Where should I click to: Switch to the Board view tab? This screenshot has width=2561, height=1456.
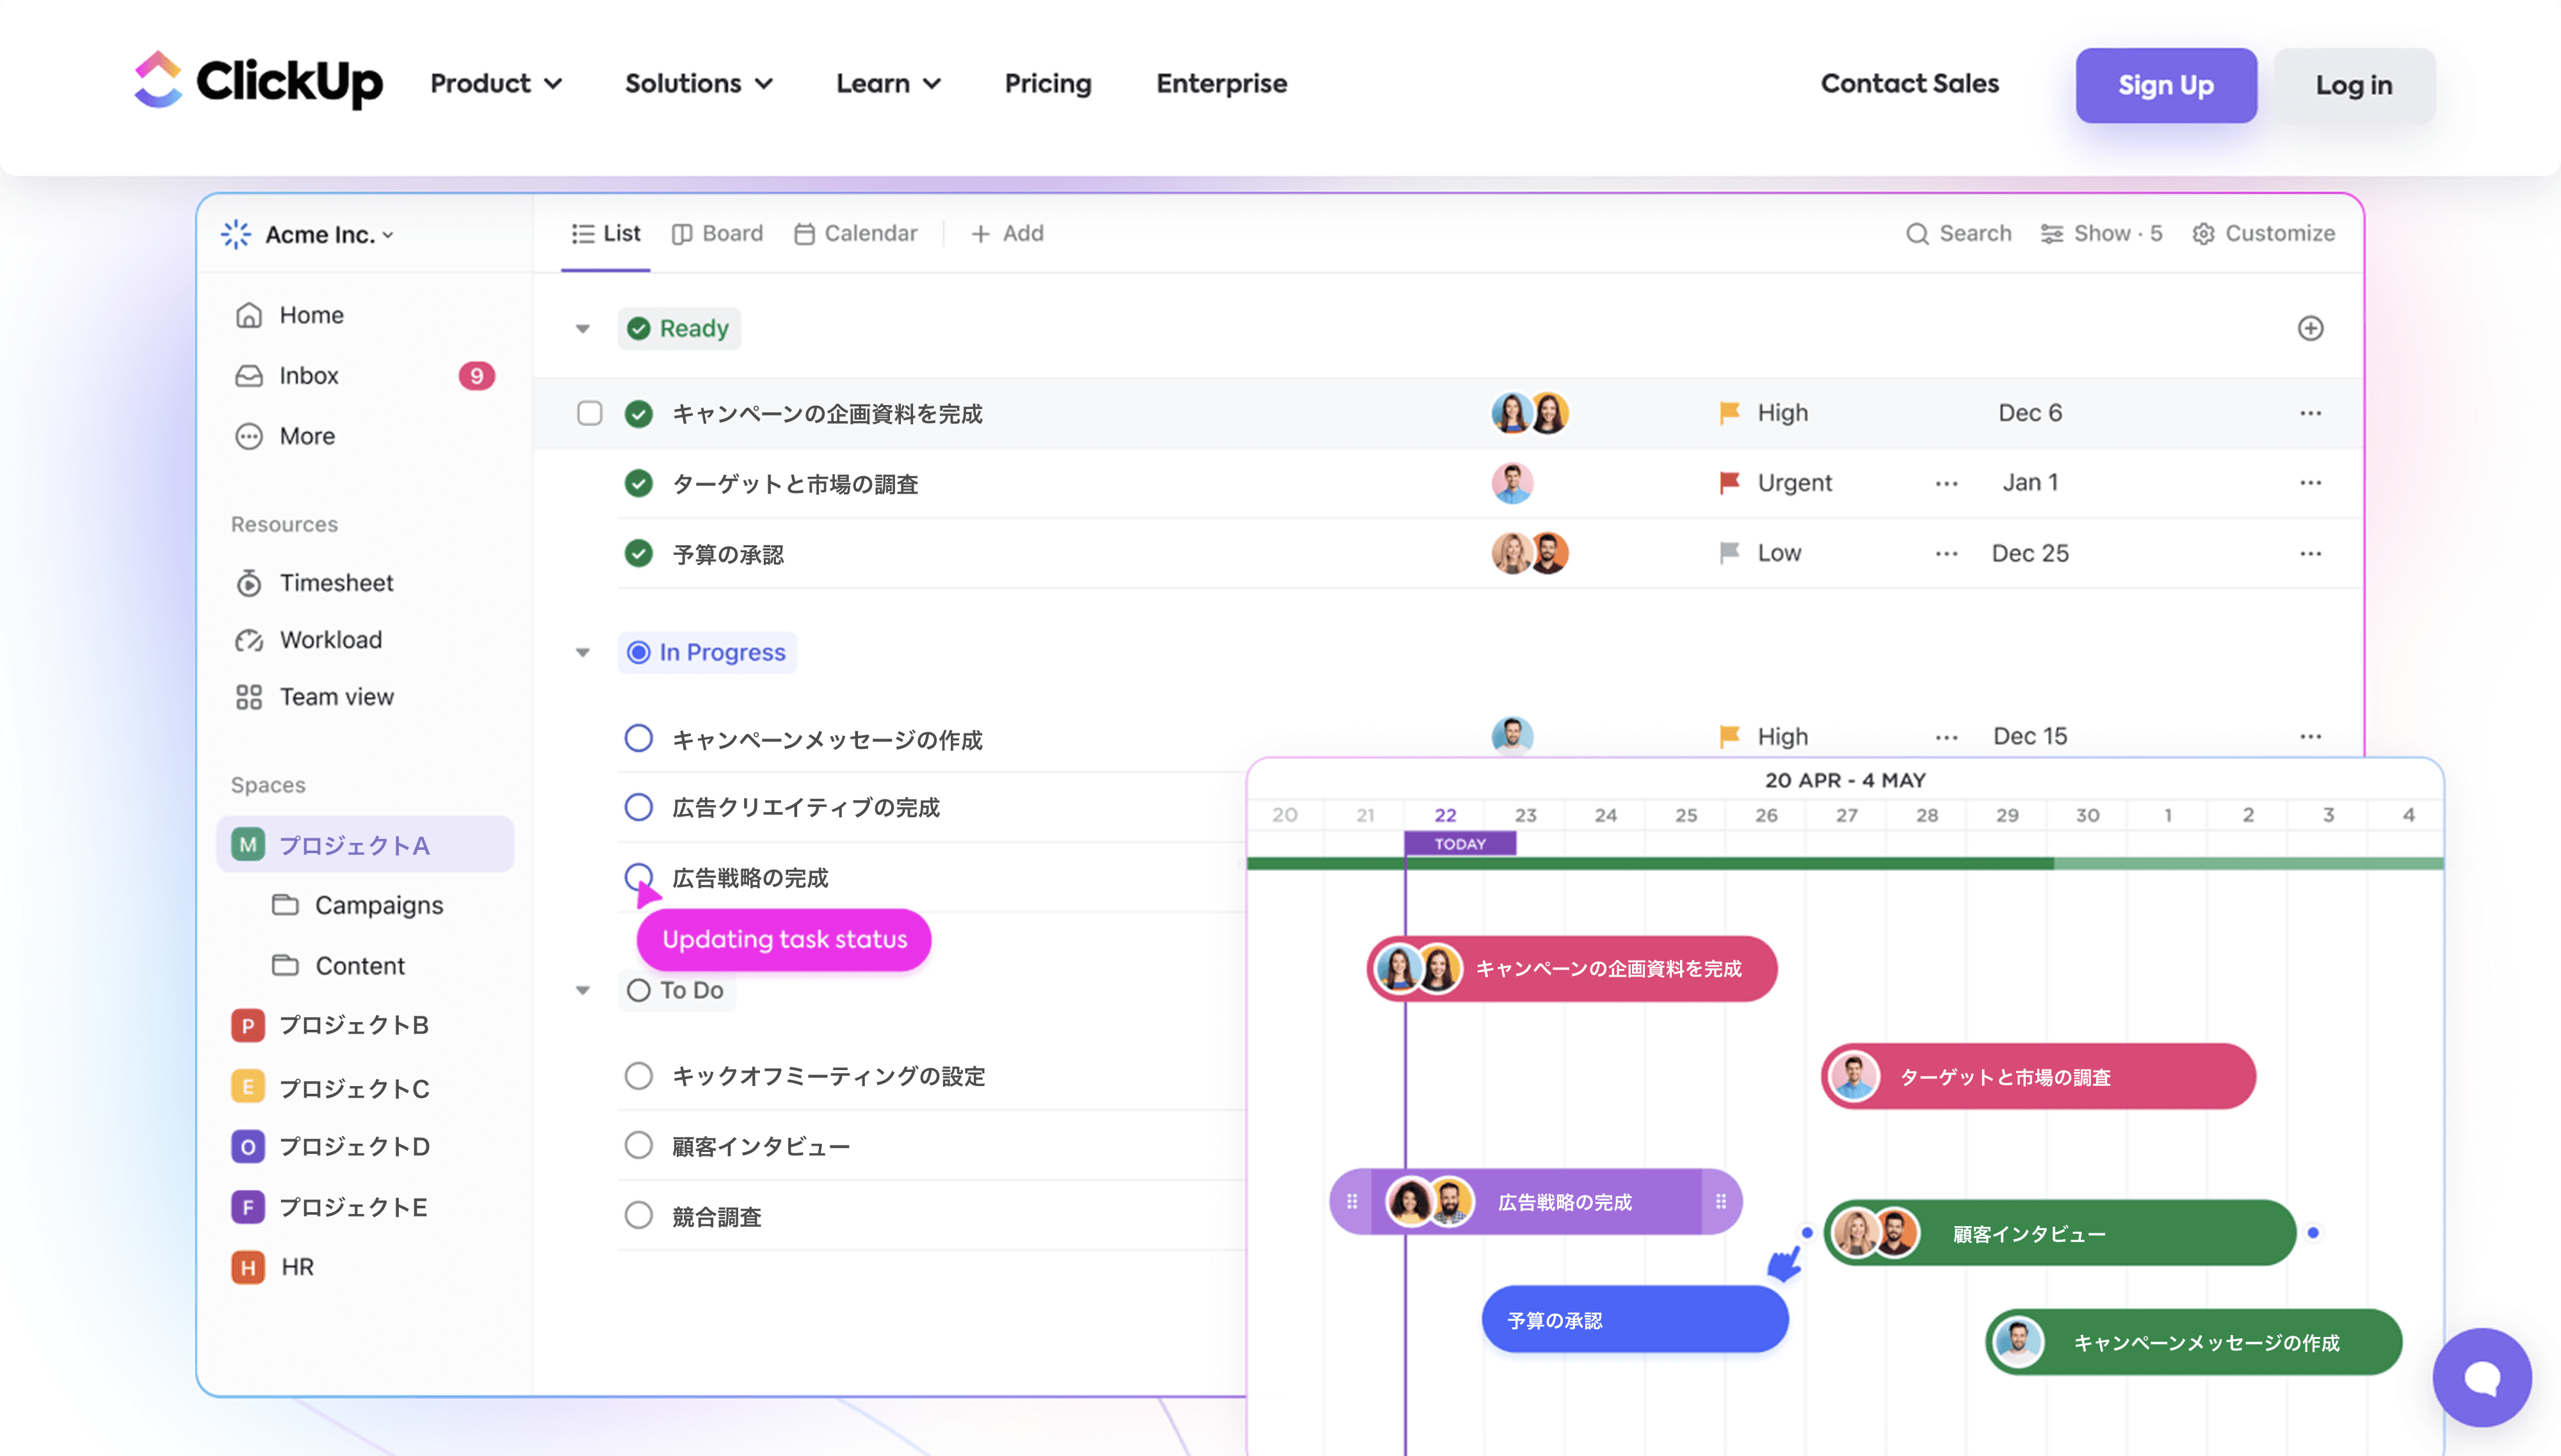click(x=717, y=234)
